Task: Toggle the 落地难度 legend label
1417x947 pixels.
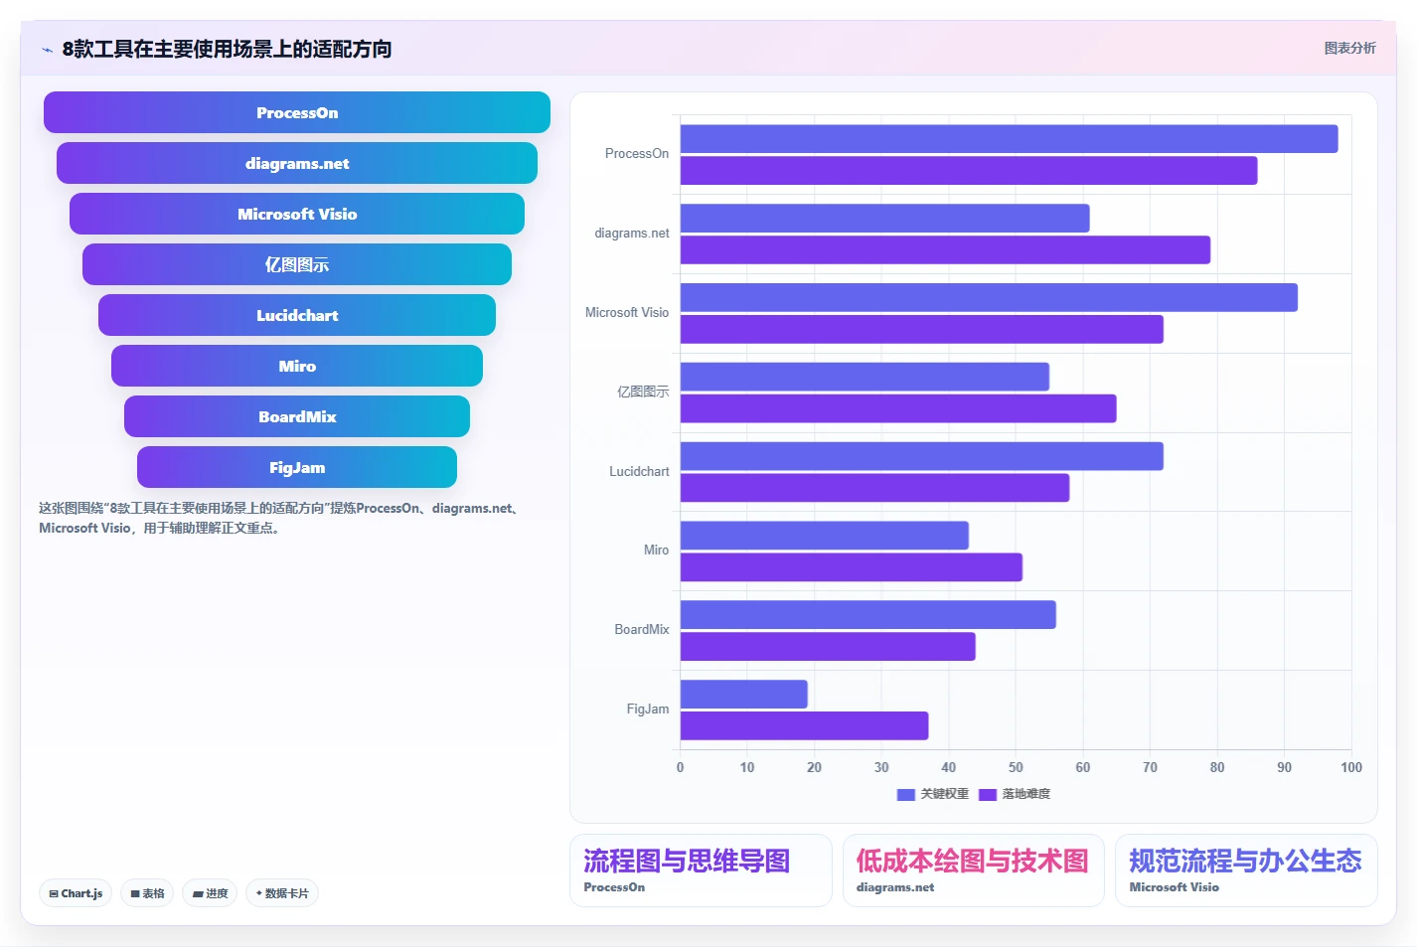Action: click(1026, 794)
